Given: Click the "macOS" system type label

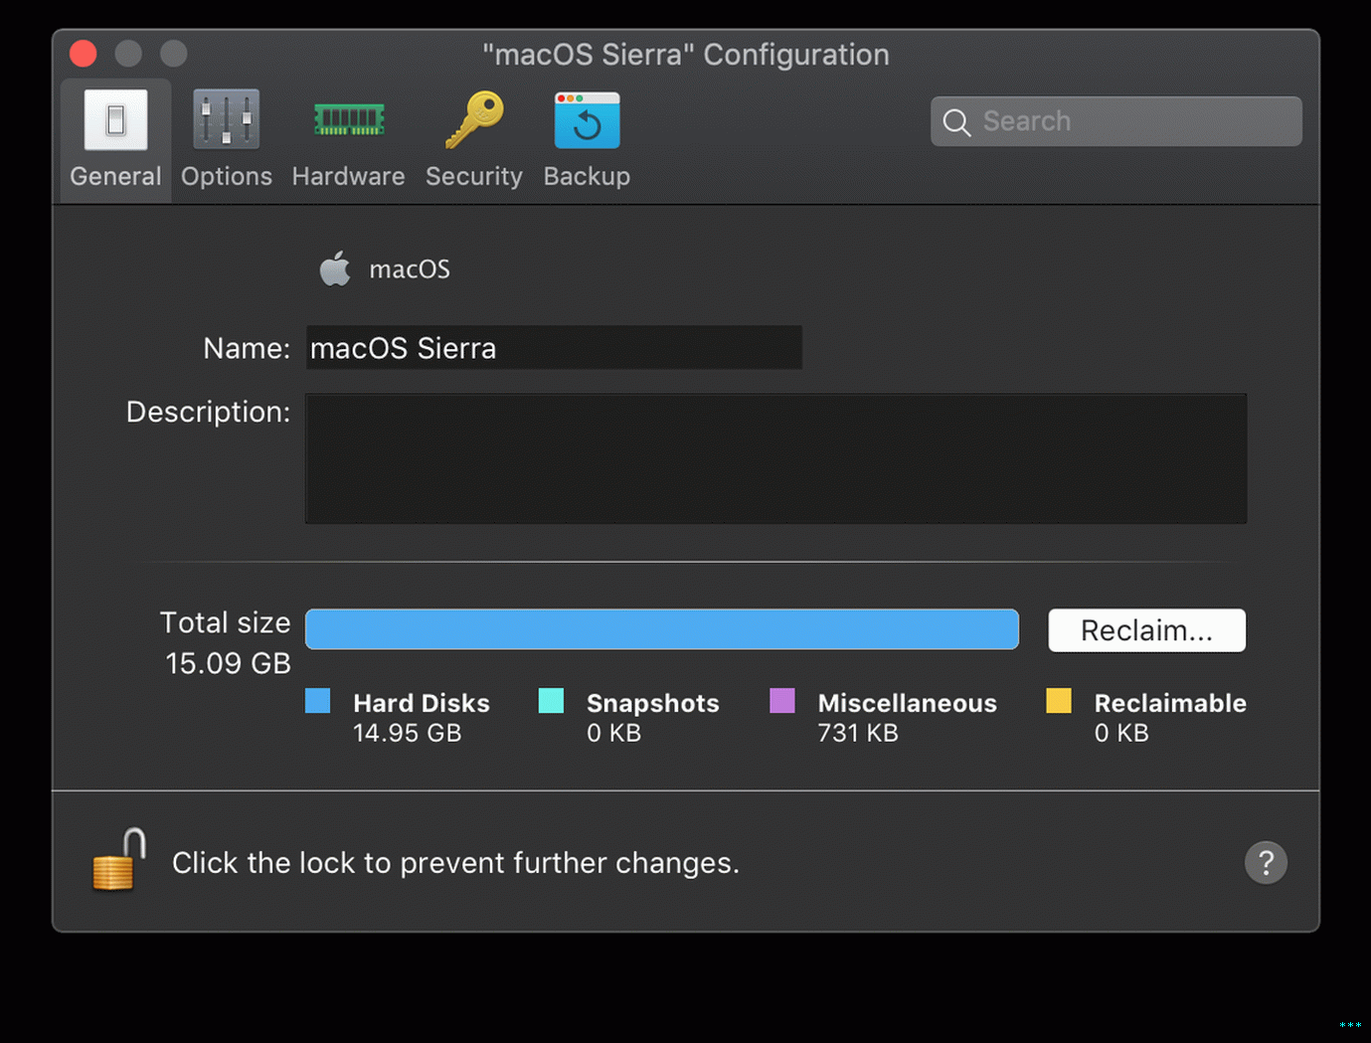Looking at the screenshot, I should [410, 269].
